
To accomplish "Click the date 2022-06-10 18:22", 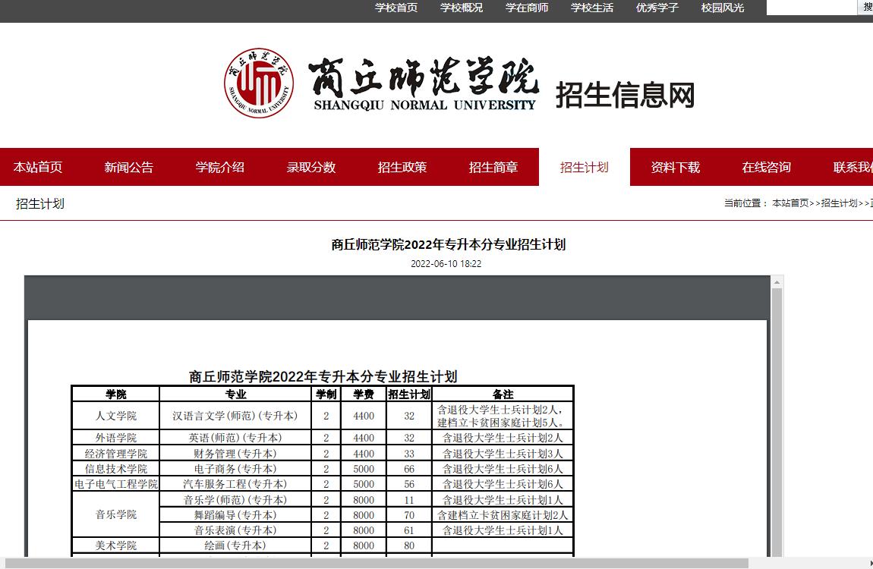I will tap(446, 264).
